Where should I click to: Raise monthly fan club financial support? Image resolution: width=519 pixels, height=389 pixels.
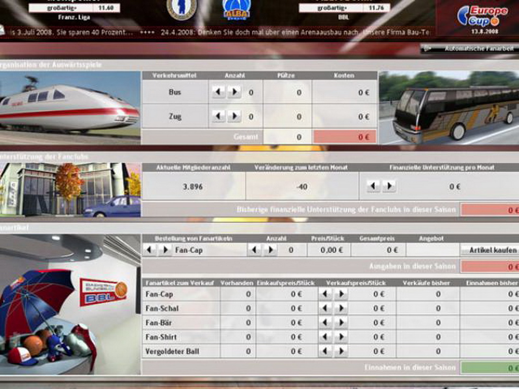tap(389, 186)
